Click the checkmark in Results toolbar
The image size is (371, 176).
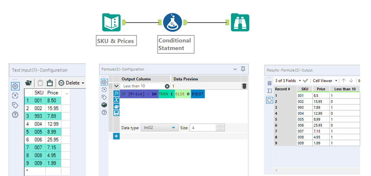tap(305, 81)
